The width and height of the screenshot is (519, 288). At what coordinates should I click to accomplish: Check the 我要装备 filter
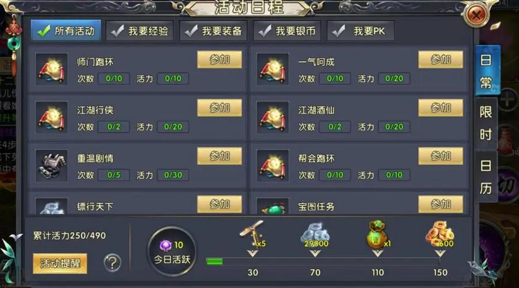214,31
